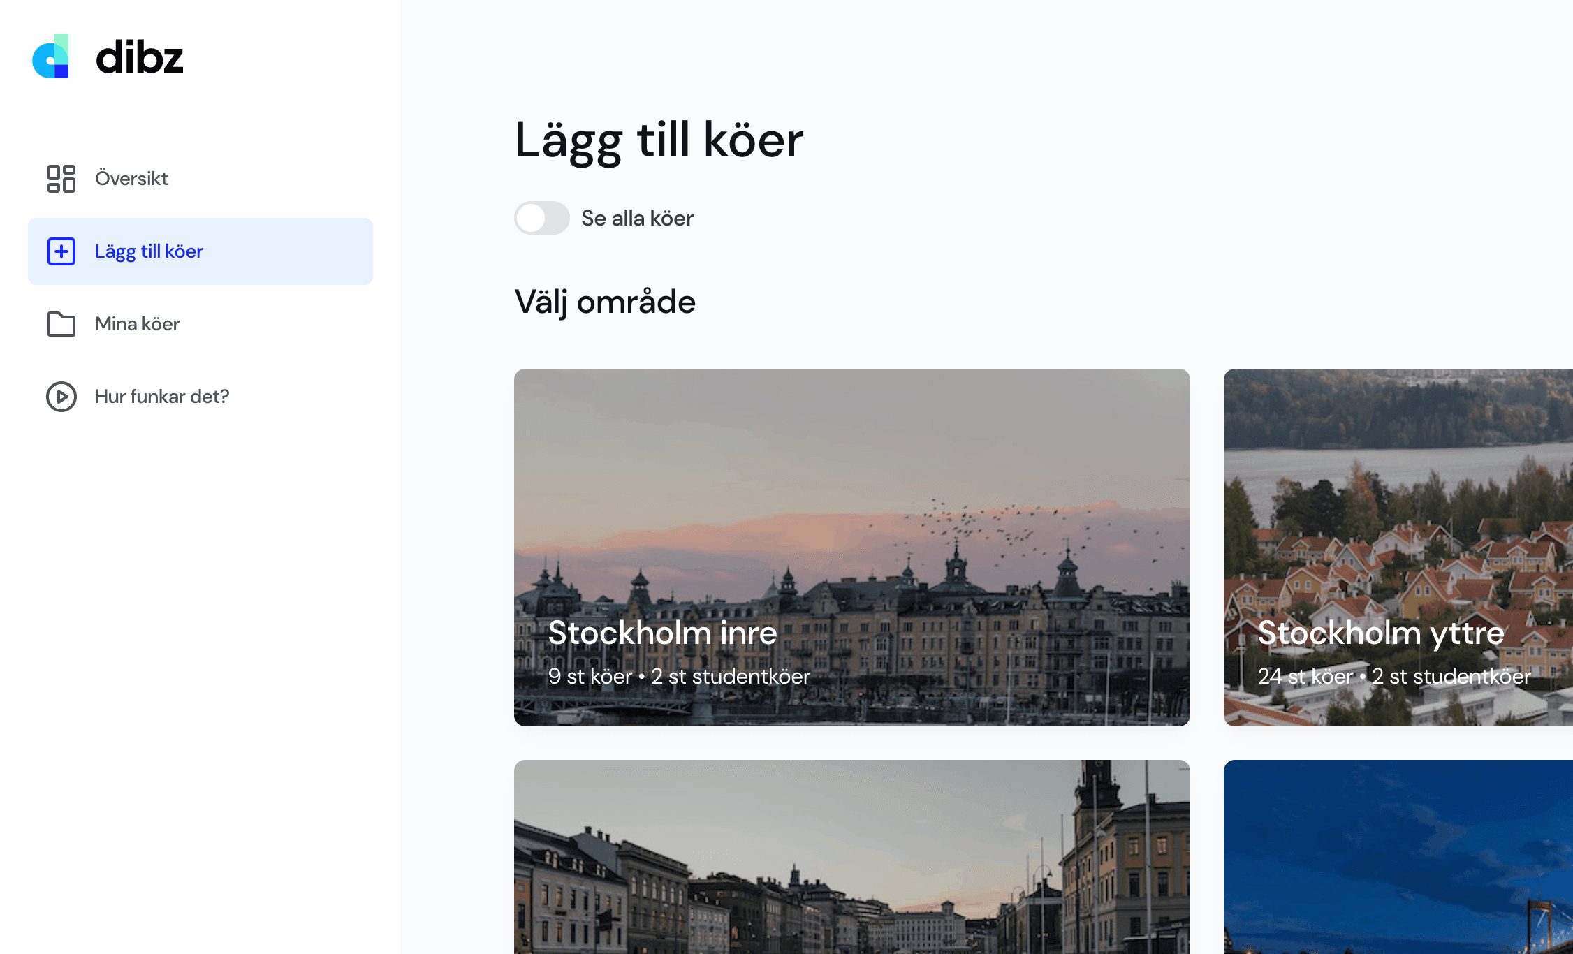Click the dibz wordmark
Screen dimensions: 1573x954
[140, 57]
